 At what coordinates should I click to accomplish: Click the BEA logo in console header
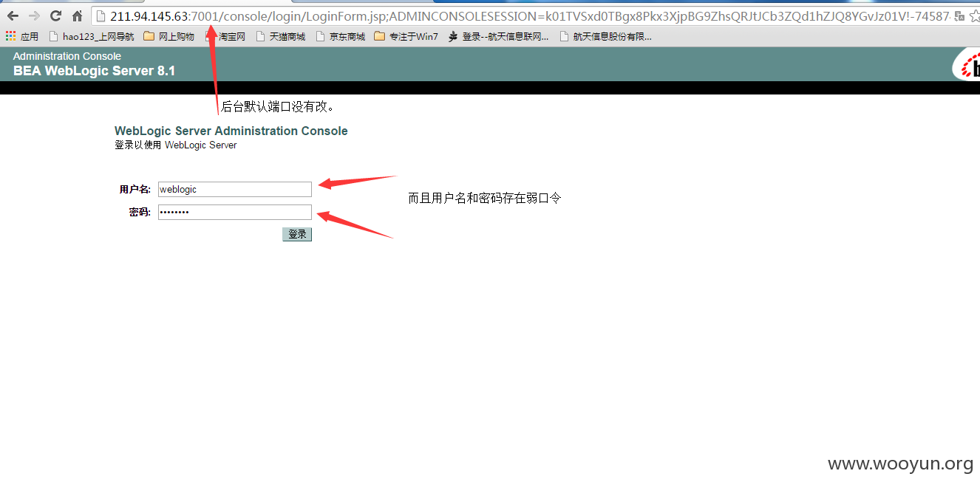(967, 65)
